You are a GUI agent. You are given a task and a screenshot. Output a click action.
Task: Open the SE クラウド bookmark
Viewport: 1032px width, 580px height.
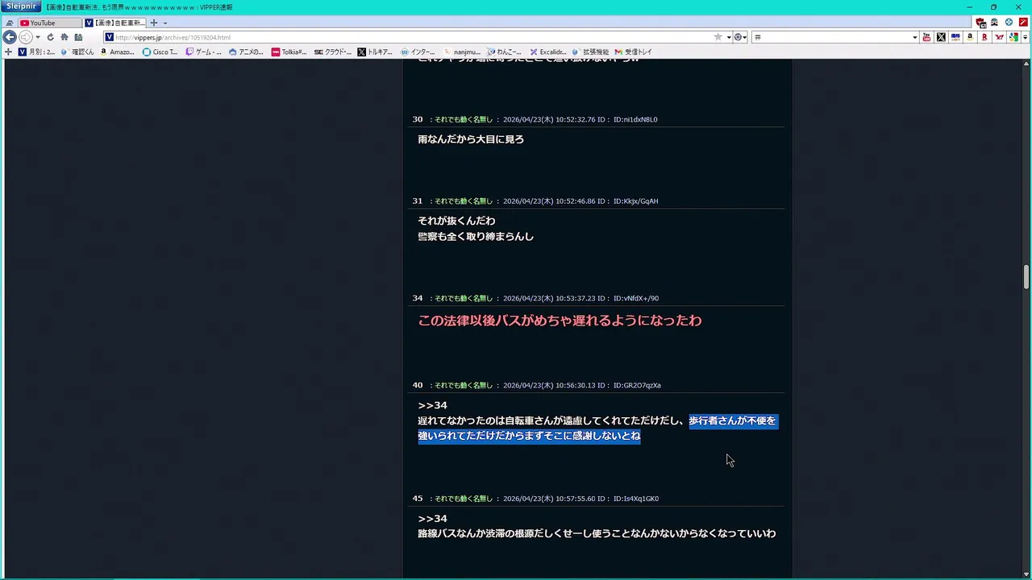(x=332, y=52)
